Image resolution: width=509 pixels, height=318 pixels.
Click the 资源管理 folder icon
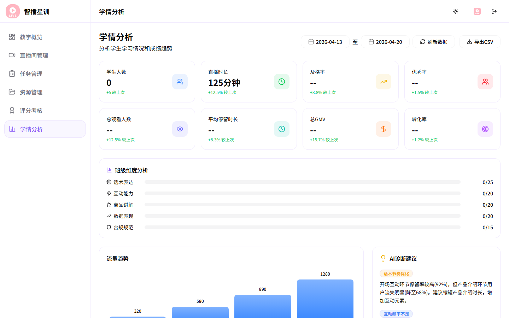pyautogui.click(x=12, y=92)
